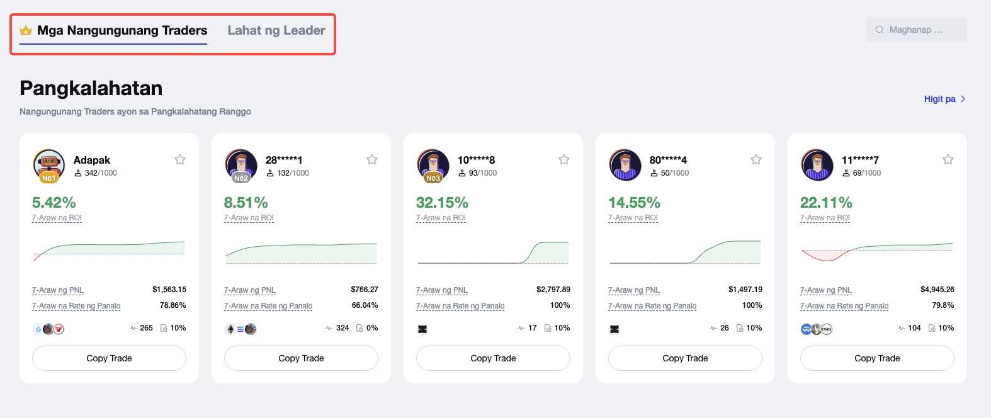Toggle favorite star for trader 28*****1

(372, 159)
